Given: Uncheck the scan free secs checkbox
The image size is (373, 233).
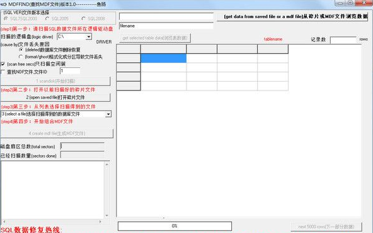Looking at the screenshot, I should [3, 64].
